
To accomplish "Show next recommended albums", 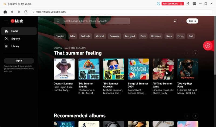I will pos(195,116).
